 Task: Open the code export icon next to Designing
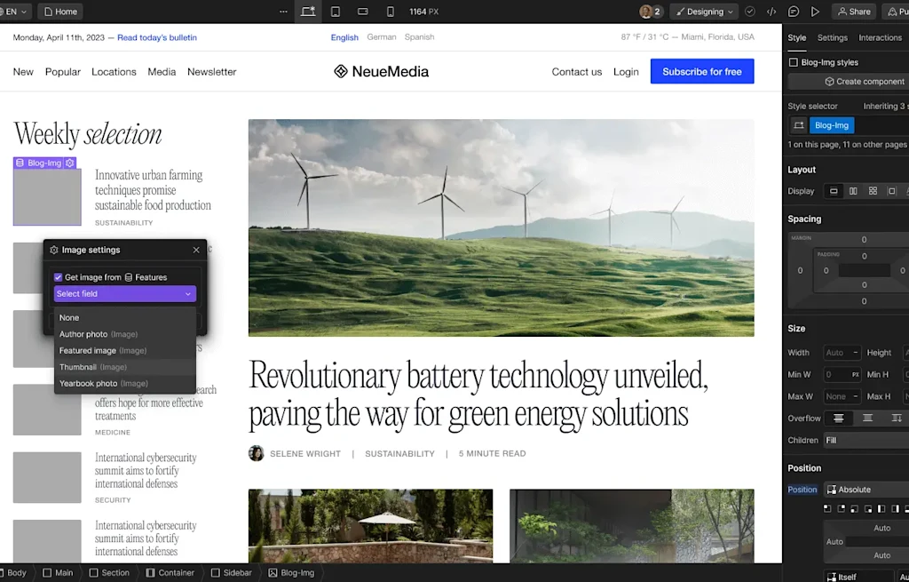(x=771, y=12)
